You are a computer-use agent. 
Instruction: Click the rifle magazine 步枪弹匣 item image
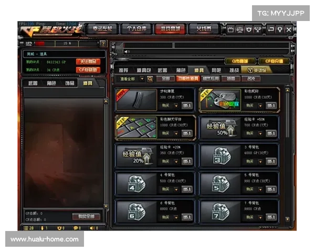(x=136, y=99)
